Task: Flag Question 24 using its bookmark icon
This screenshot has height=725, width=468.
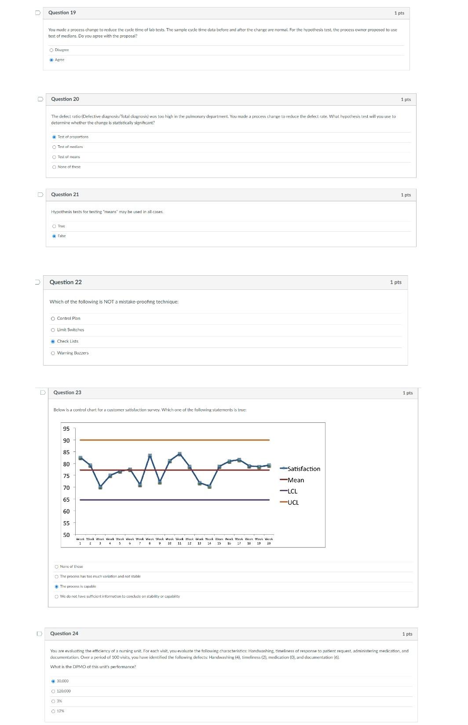Action: 40,633
